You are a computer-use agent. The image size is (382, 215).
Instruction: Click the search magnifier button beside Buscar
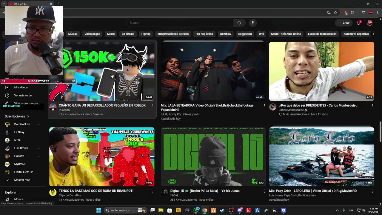pyautogui.click(x=239, y=23)
